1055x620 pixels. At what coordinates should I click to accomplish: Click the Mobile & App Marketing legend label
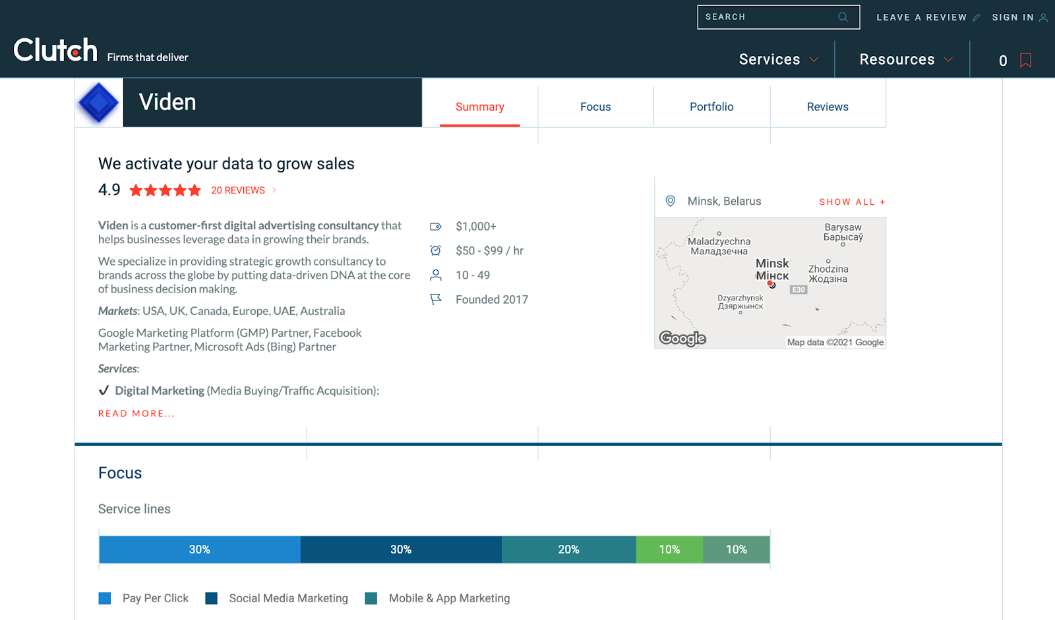coord(450,598)
